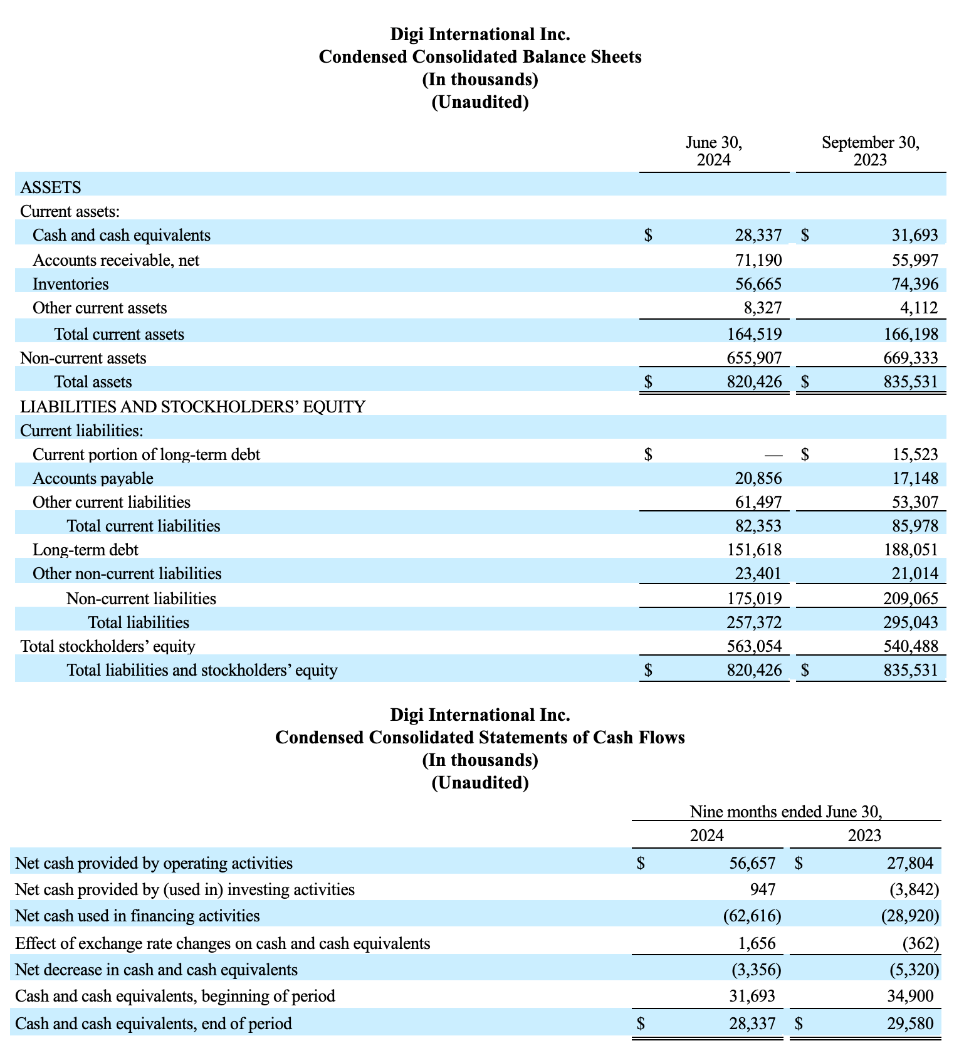Image resolution: width=959 pixels, height=1058 pixels.
Task: Select the value 23,401
Action: pyautogui.click(x=758, y=574)
